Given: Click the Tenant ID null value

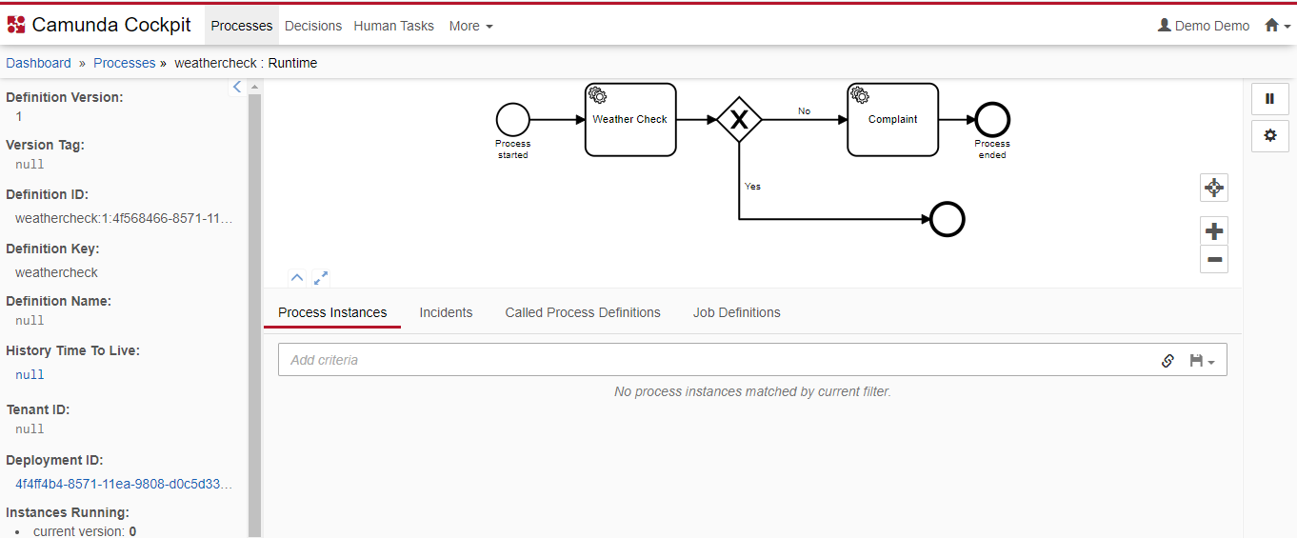Looking at the screenshot, I should (30, 428).
